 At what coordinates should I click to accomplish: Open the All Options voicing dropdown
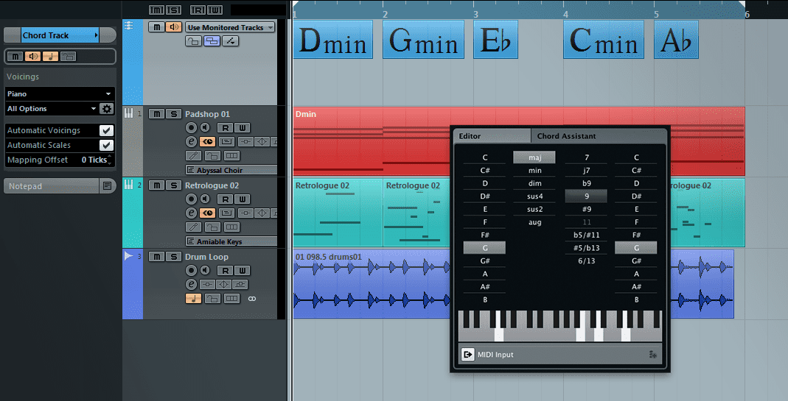coord(52,108)
